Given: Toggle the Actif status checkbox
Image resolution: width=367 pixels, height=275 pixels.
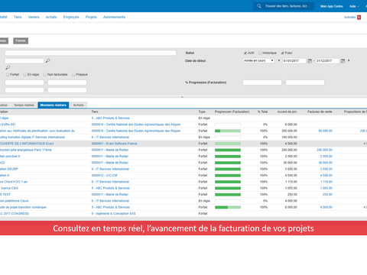Looking at the screenshot, I should click(245, 53).
